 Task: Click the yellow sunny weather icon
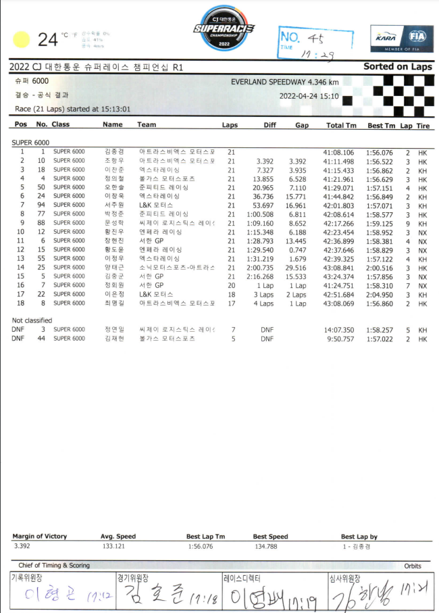click(21, 39)
